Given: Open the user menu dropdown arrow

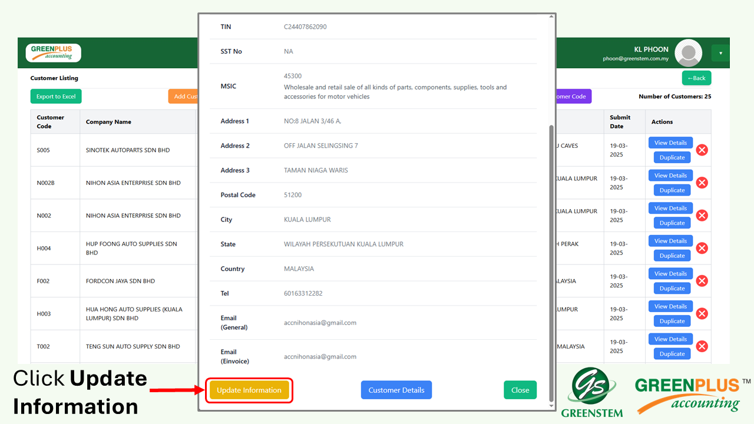Looking at the screenshot, I should (x=720, y=53).
